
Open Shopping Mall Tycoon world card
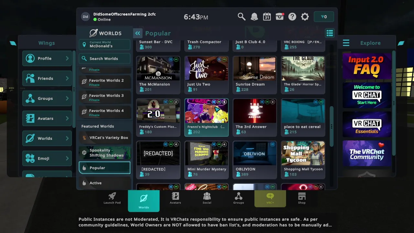point(303,160)
